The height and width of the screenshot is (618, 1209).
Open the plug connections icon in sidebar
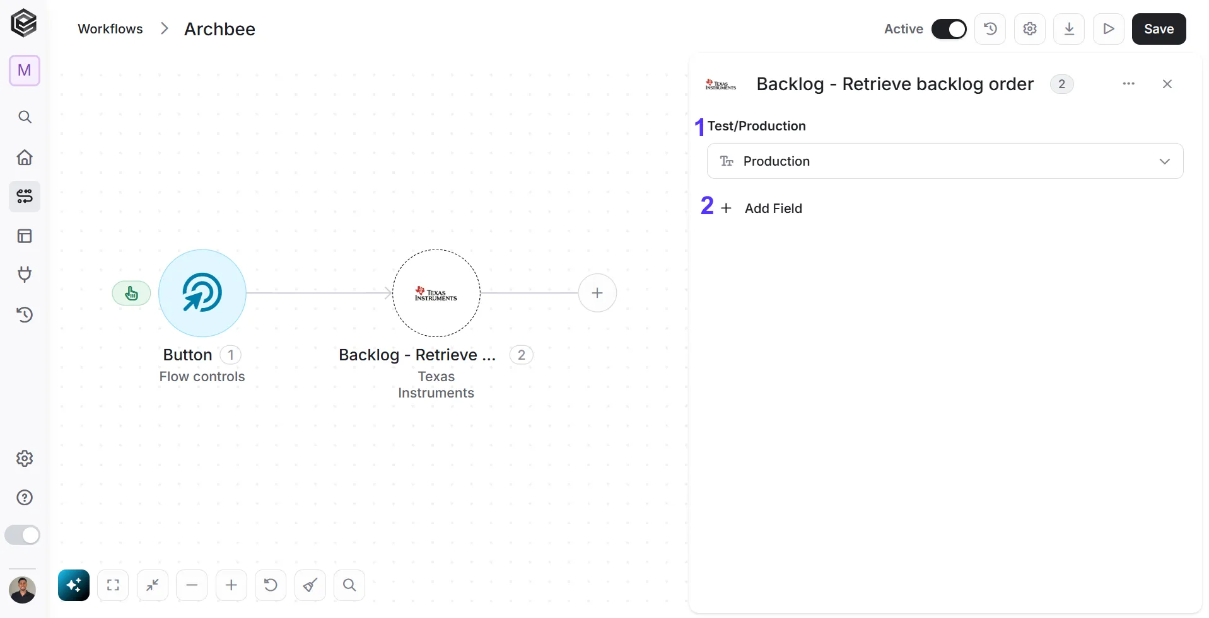click(x=25, y=275)
